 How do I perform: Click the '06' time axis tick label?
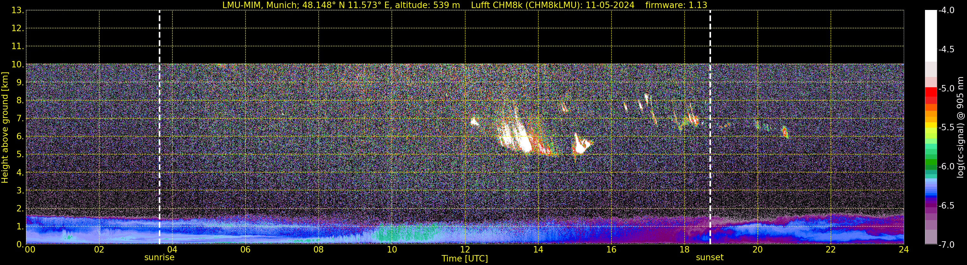(245, 250)
